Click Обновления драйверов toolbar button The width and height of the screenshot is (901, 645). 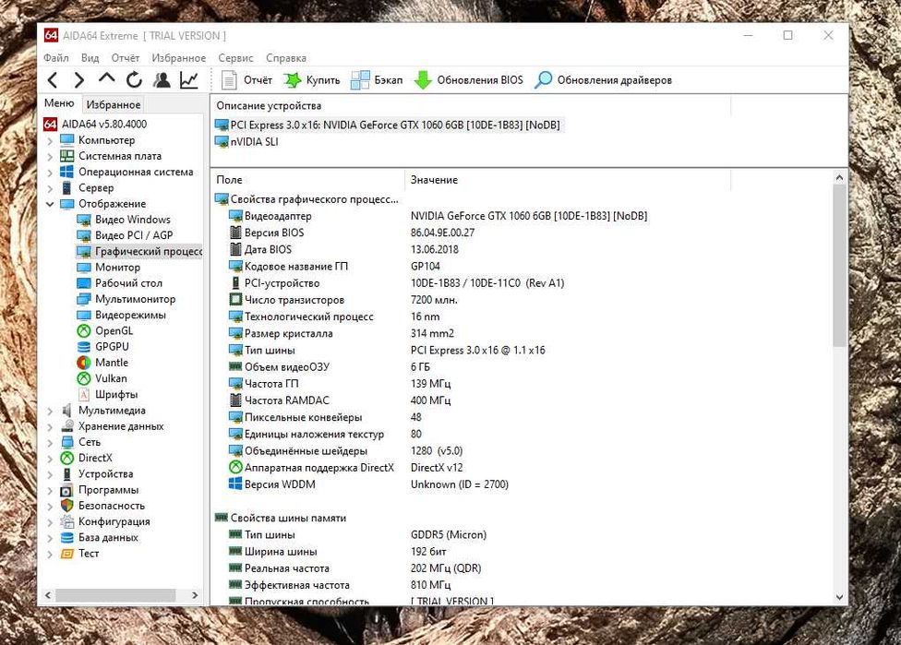[603, 80]
